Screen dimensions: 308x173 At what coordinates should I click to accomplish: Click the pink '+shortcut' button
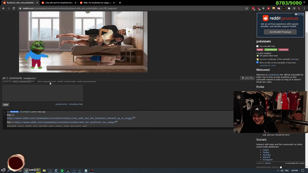point(283,50)
